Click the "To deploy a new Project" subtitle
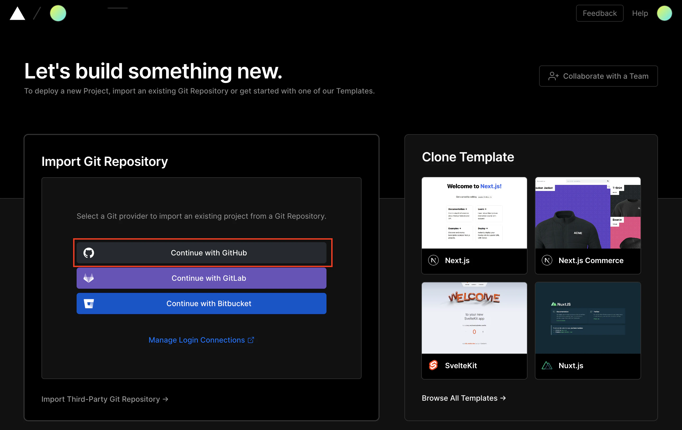The width and height of the screenshot is (682, 430). [199, 91]
